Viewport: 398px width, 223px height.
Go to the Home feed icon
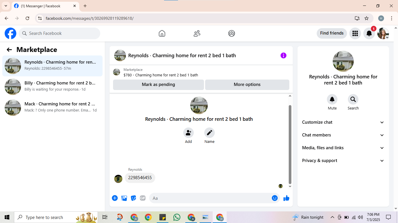pos(162,33)
